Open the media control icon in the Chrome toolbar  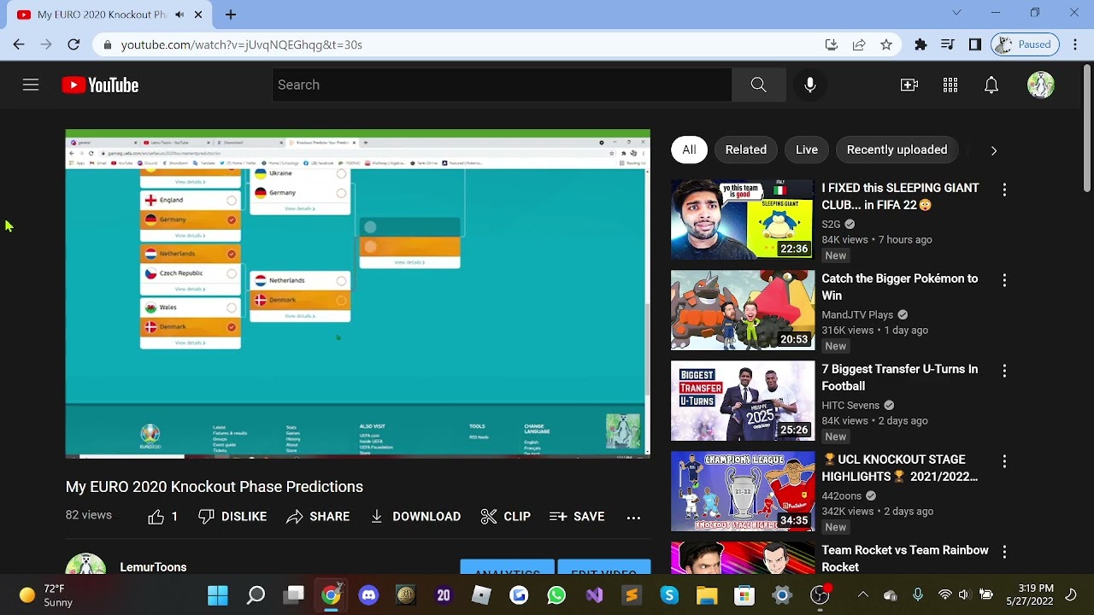948,44
